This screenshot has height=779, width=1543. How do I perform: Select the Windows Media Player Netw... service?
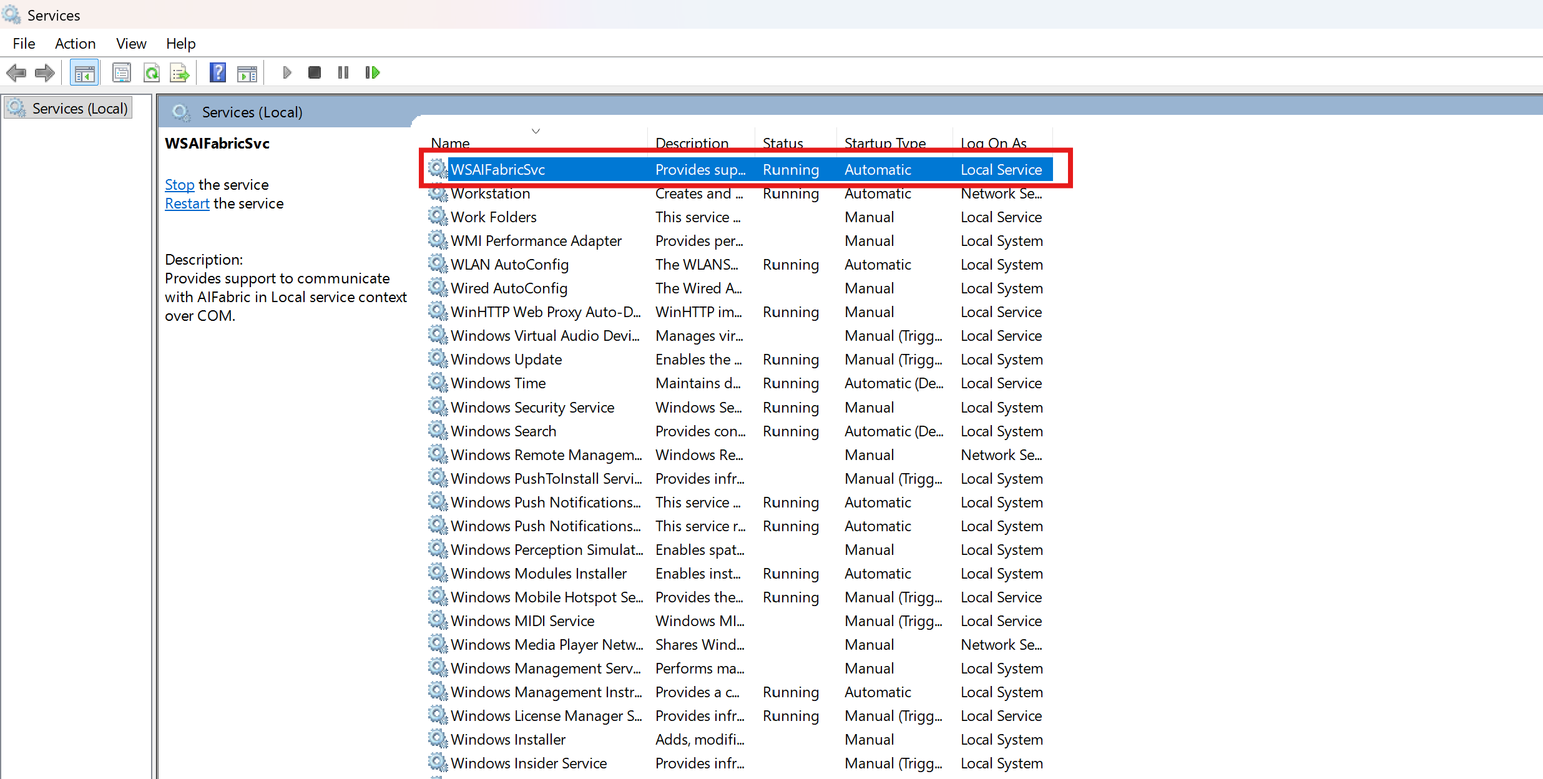tap(547, 645)
